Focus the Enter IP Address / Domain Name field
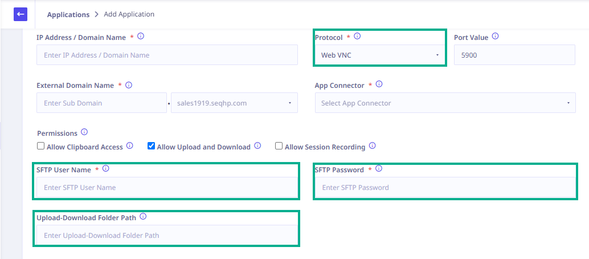Image resolution: width=589 pixels, height=259 pixels. [x=167, y=55]
